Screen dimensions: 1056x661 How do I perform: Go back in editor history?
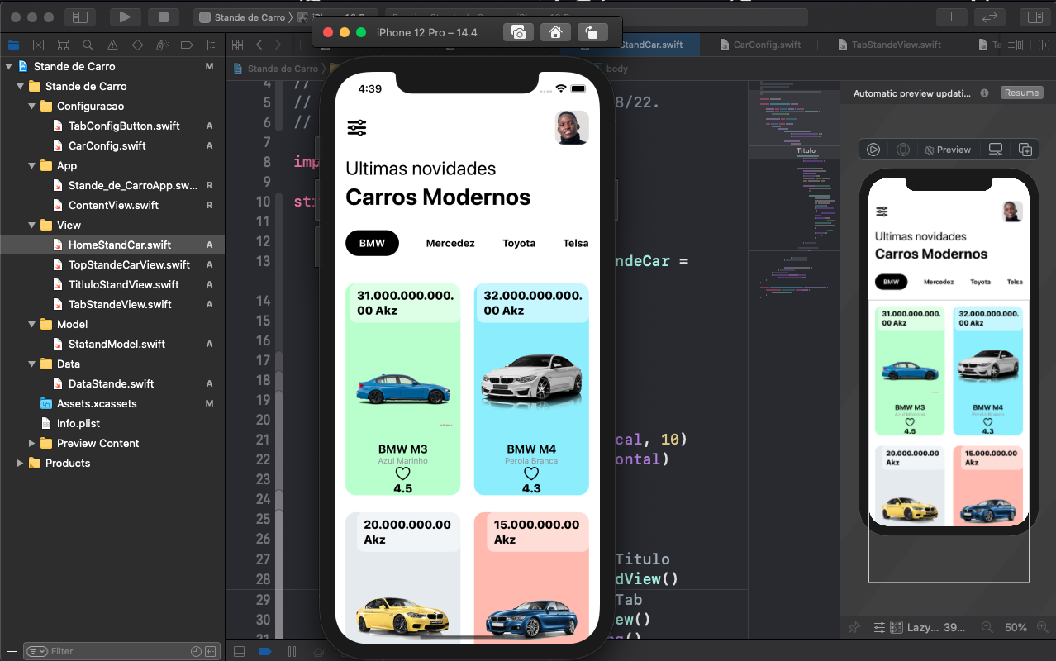(x=259, y=45)
